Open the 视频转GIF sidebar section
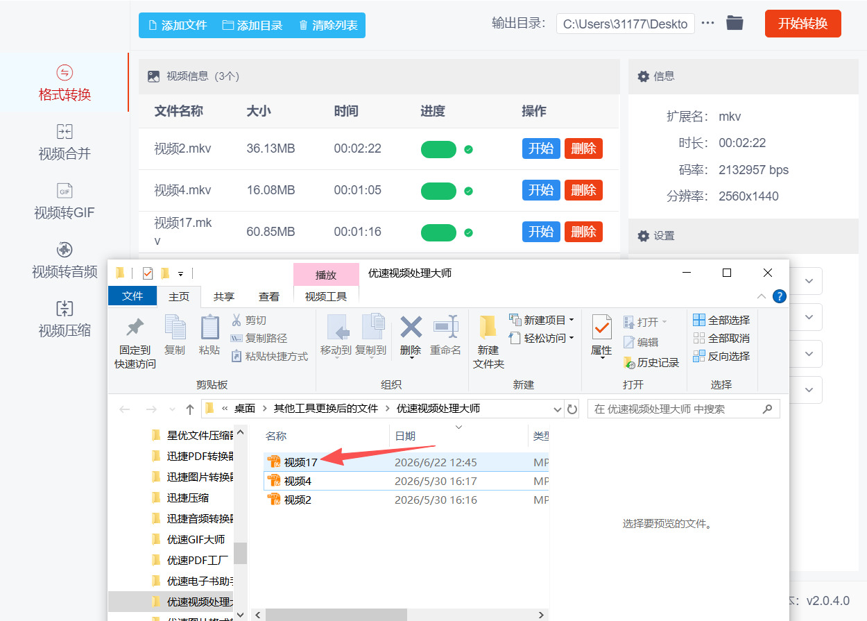The height and width of the screenshot is (621, 867). tap(65, 201)
